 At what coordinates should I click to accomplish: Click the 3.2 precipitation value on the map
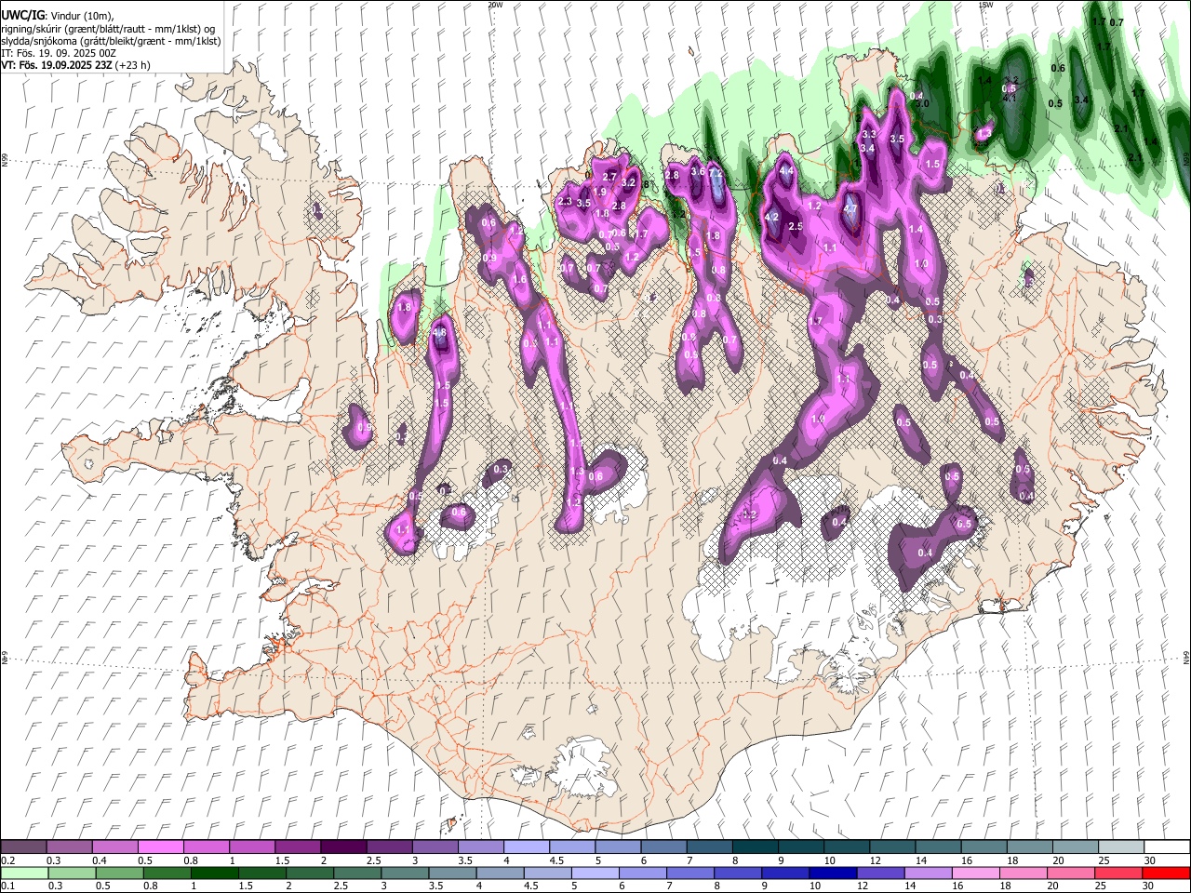[x=628, y=183]
